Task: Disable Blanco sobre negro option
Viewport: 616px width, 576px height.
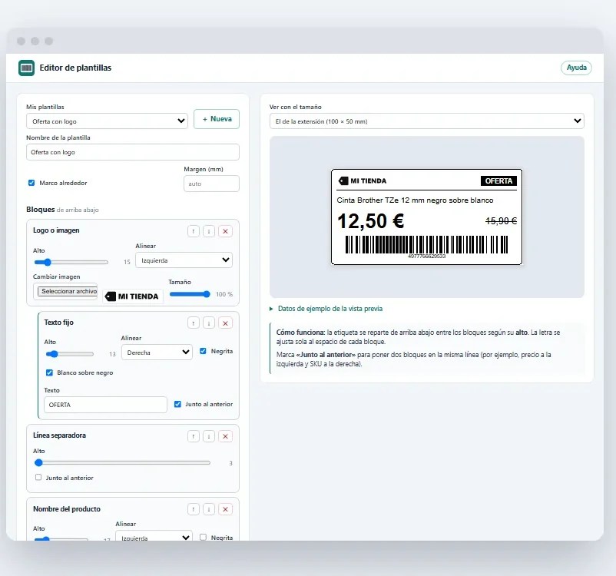Action: (49, 372)
